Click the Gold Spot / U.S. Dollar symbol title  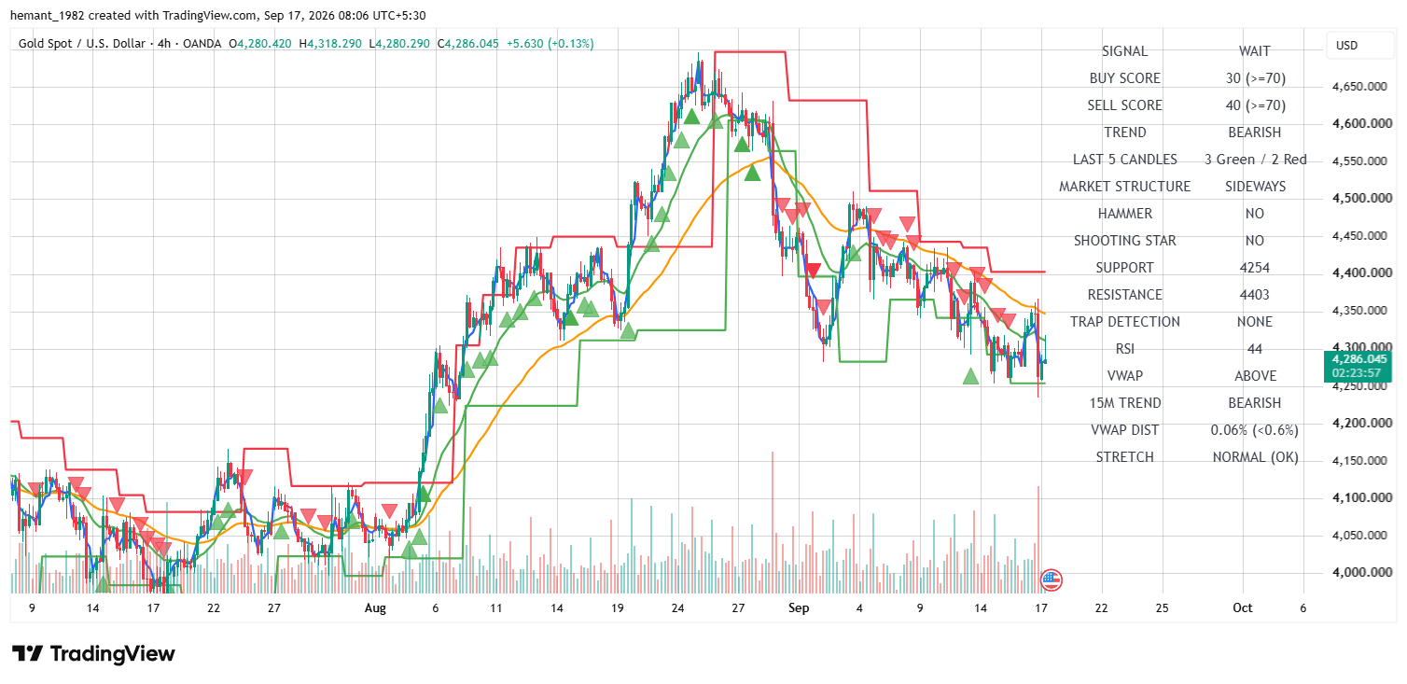(x=80, y=43)
